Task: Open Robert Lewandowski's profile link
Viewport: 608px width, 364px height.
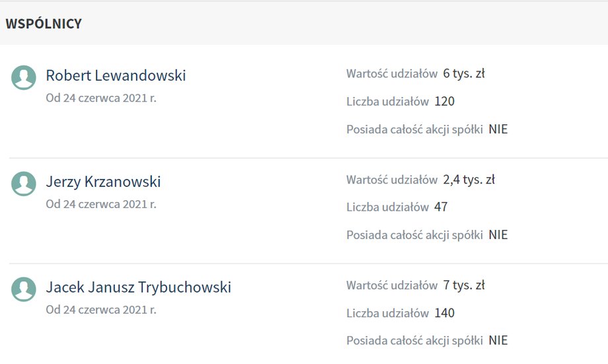Action: tap(116, 75)
